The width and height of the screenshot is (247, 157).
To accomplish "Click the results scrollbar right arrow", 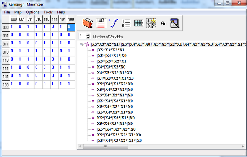I will (243, 146).
